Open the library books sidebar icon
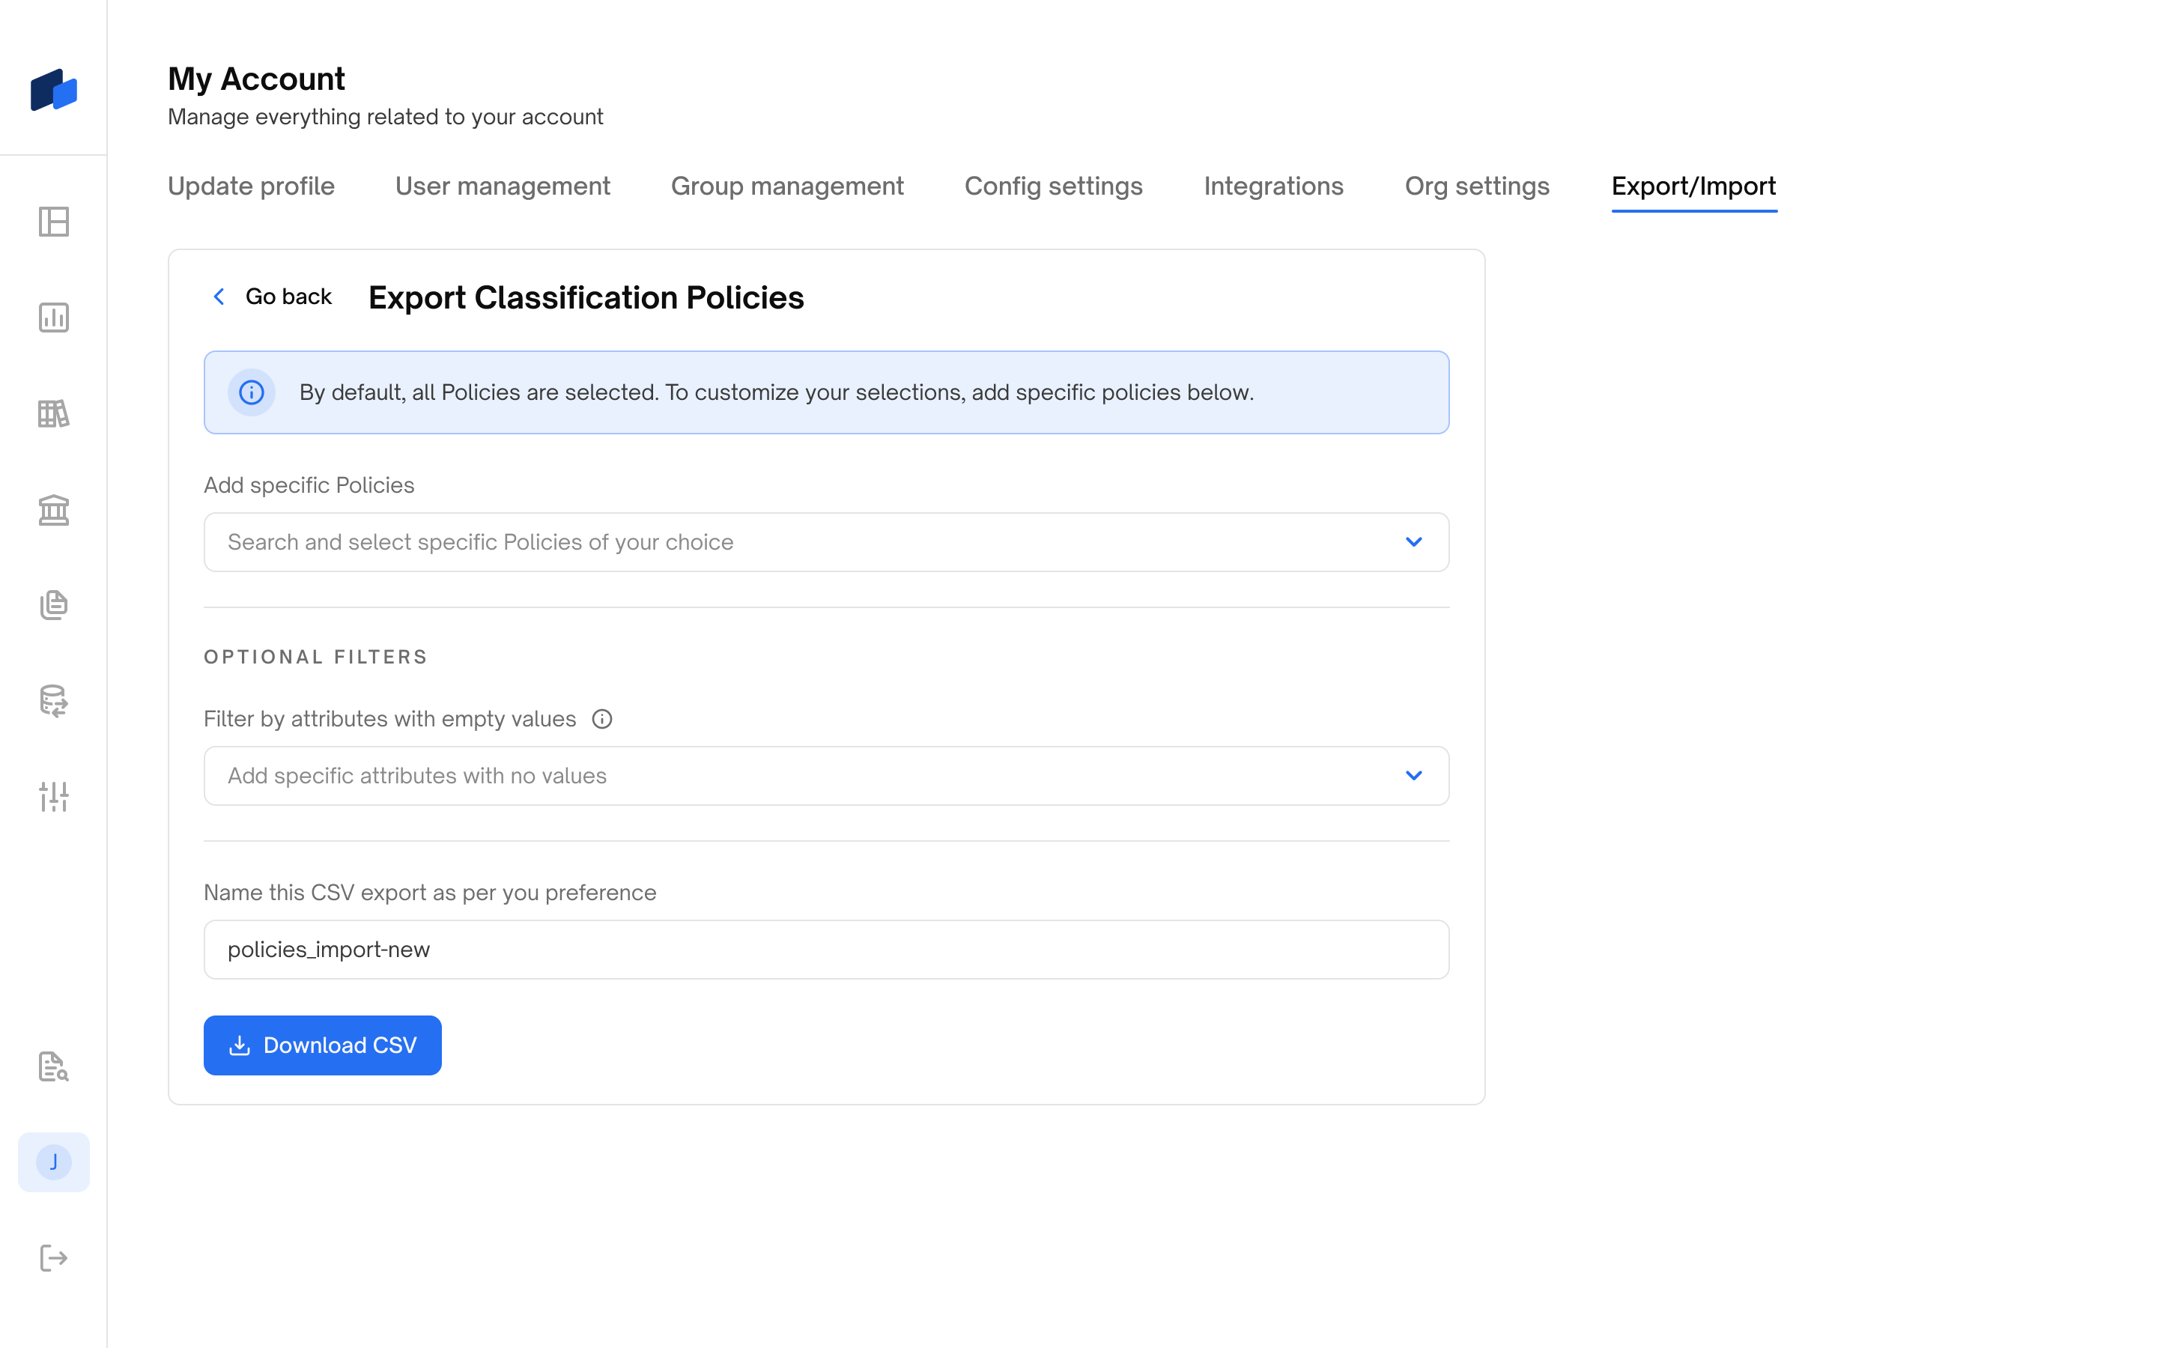Image resolution: width=2157 pixels, height=1348 pixels. click(53, 413)
